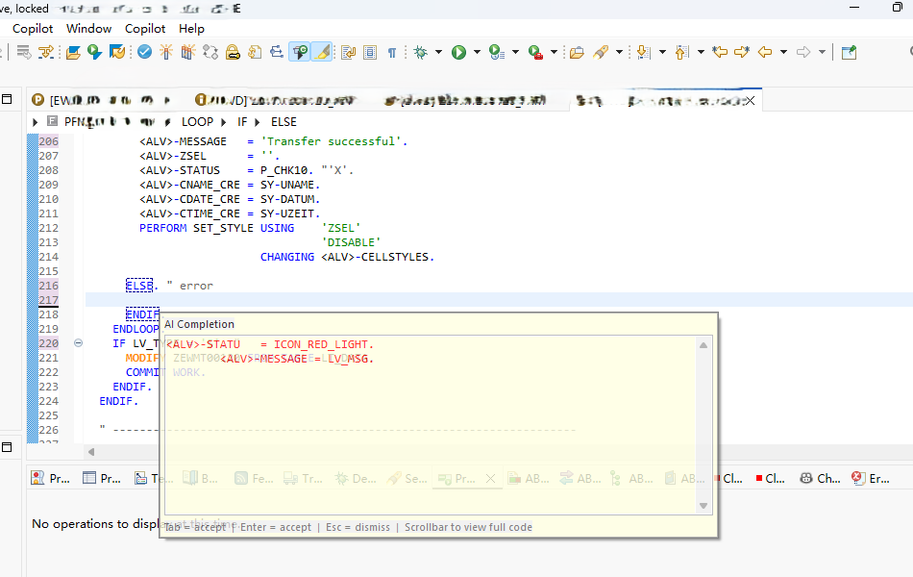The width and height of the screenshot is (913, 577).
Task: Click the next edit location forward-star icon
Action: click(x=742, y=53)
